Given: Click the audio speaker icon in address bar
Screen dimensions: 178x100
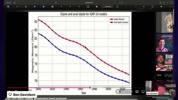Looking at the screenshot, I should click(x=120, y=2).
